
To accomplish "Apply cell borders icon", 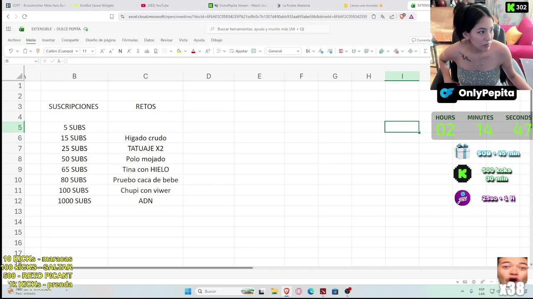I will 164,51.
